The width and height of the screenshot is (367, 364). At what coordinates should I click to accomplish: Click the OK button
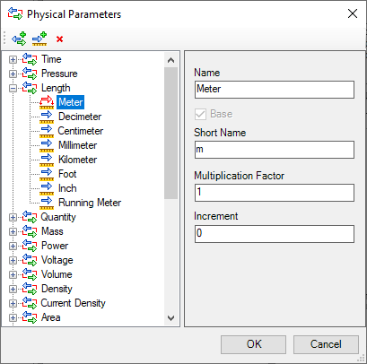click(253, 344)
